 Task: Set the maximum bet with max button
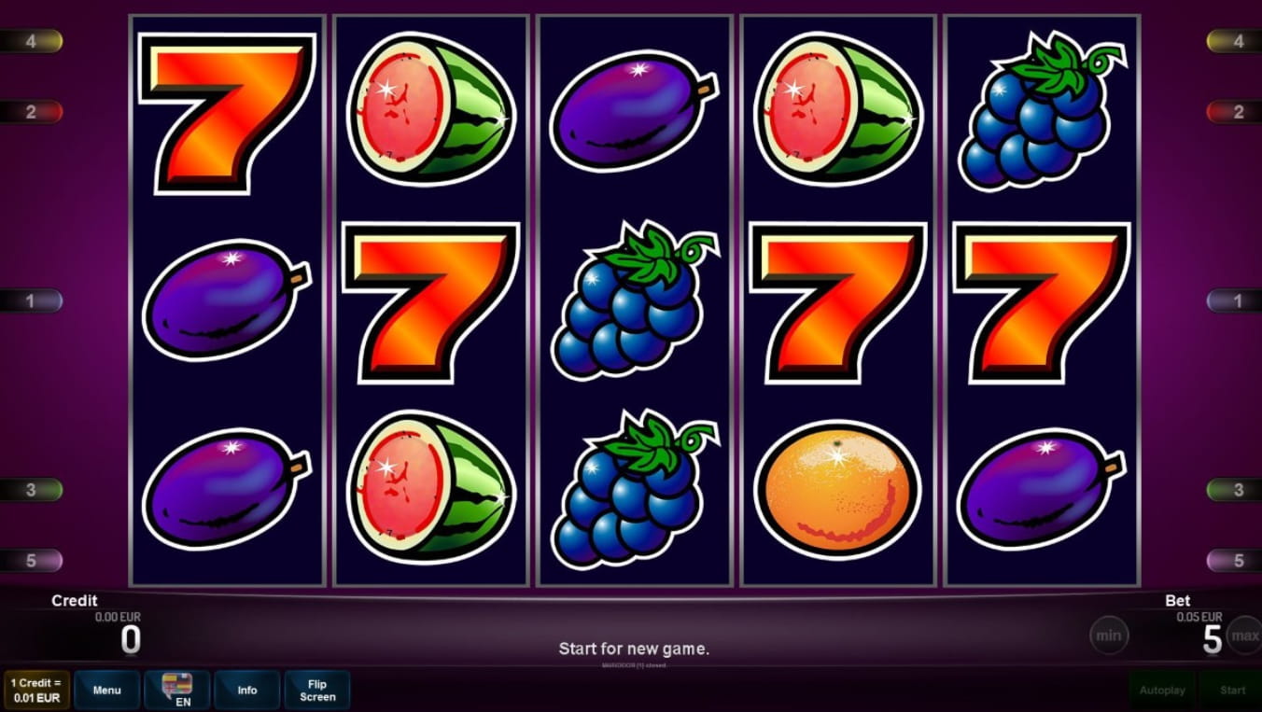pyautogui.click(x=1244, y=635)
